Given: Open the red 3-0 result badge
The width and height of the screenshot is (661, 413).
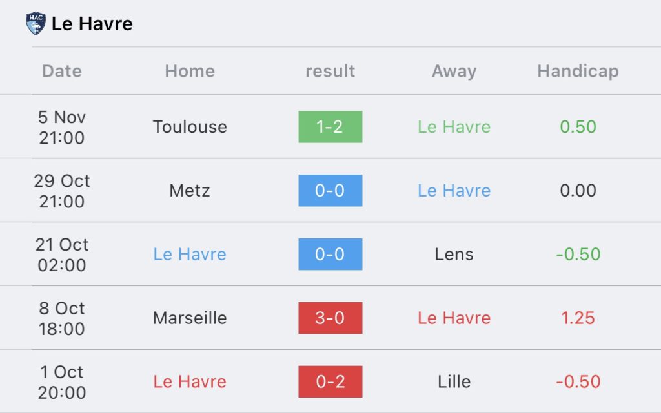Looking at the screenshot, I should pos(330,318).
